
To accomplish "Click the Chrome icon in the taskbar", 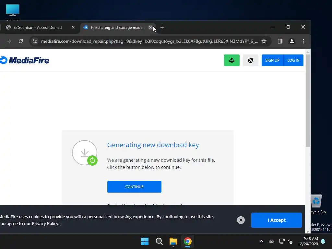I will coord(188,241).
